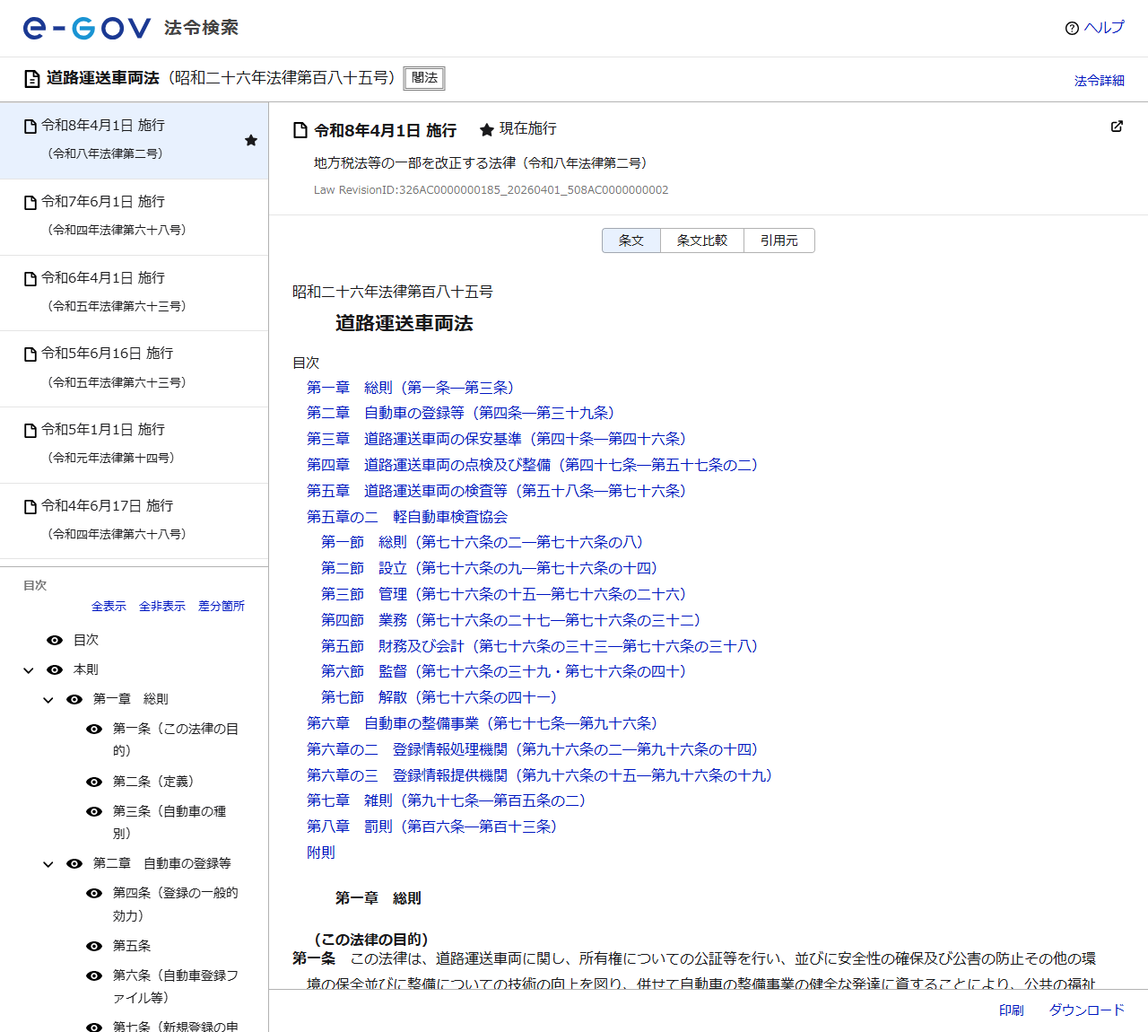Toggle eye icon for 第四条（登録の一般的効力）
The image size is (1148, 1032).
(x=94, y=893)
